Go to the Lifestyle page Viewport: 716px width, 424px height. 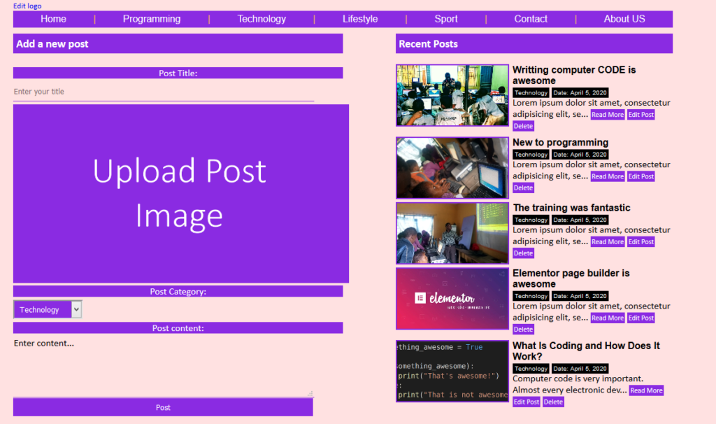(x=360, y=19)
